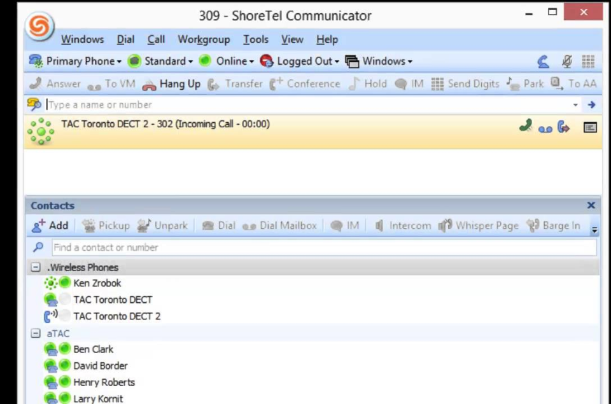Click the phone status icon beside Ben Clark
The height and width of the screenshot is (404, 611).
point(51,349)
